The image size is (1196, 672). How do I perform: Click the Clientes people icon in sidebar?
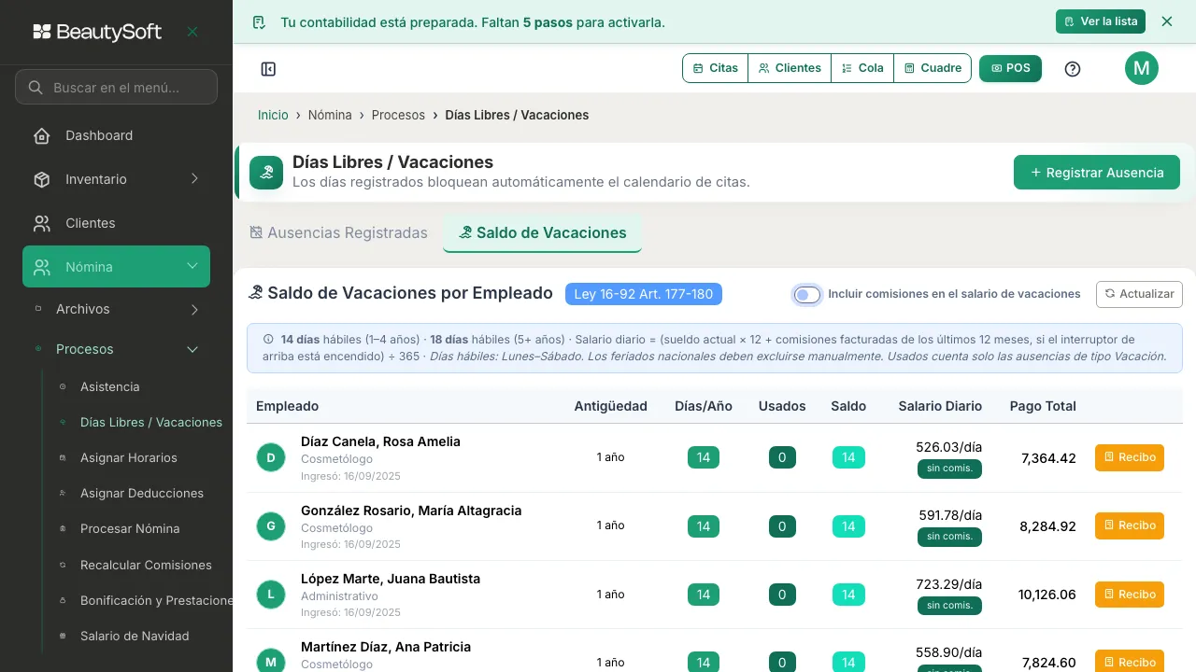tap(42, 224)
